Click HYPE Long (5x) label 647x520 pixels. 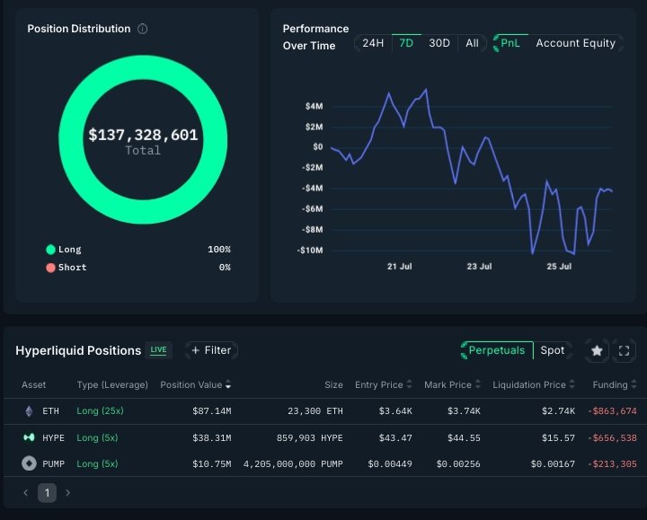pyautogui.click(x=97, y=438)
